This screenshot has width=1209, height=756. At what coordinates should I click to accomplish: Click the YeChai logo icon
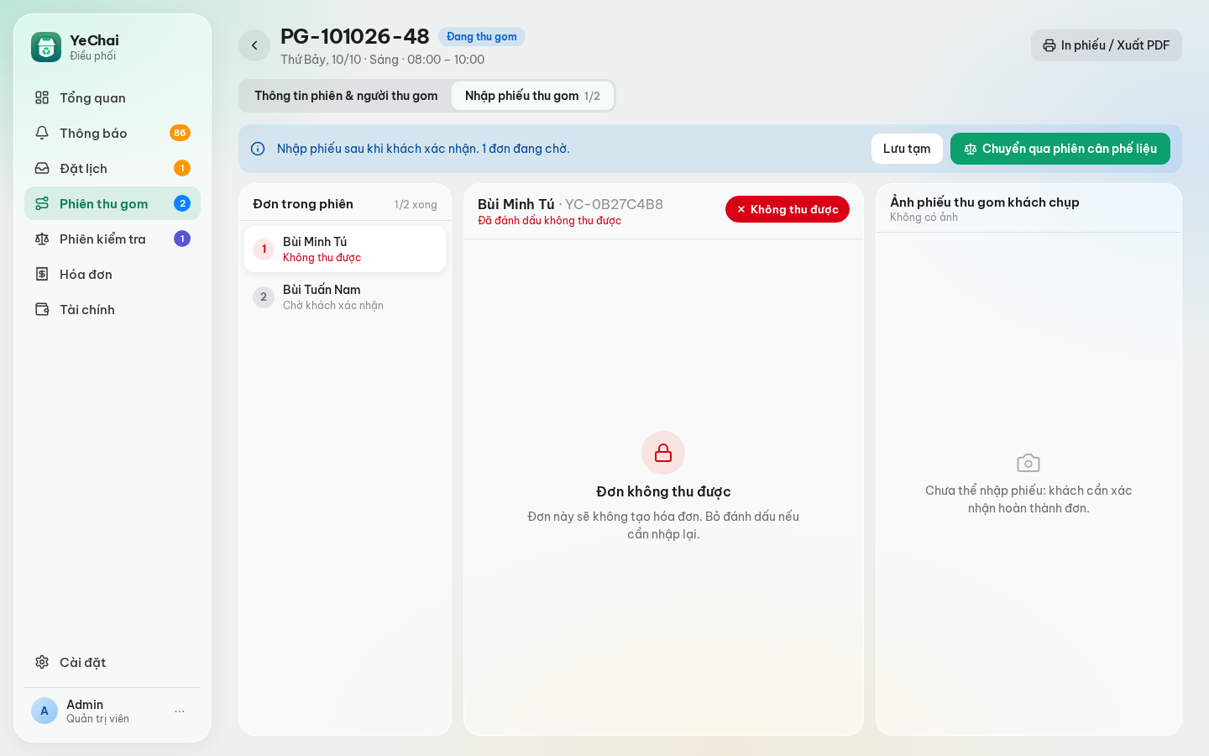click(x=46, y=47)
